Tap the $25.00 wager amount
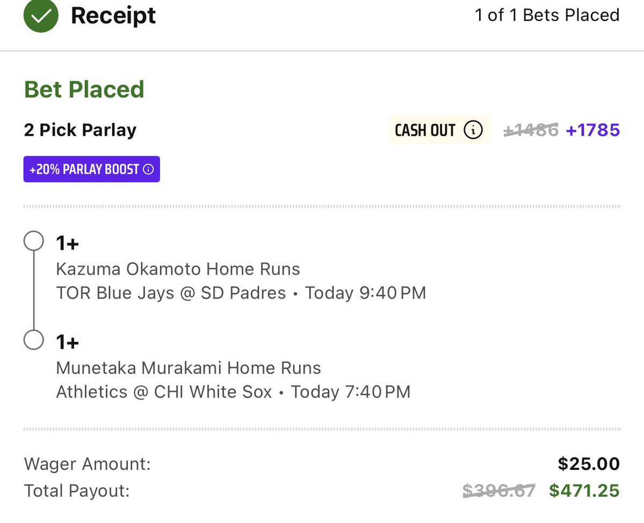 click(589, 464)
